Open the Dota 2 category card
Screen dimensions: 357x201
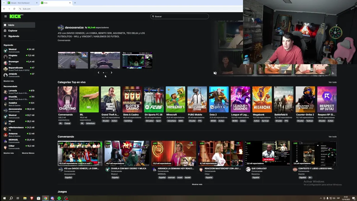(219, 99)
